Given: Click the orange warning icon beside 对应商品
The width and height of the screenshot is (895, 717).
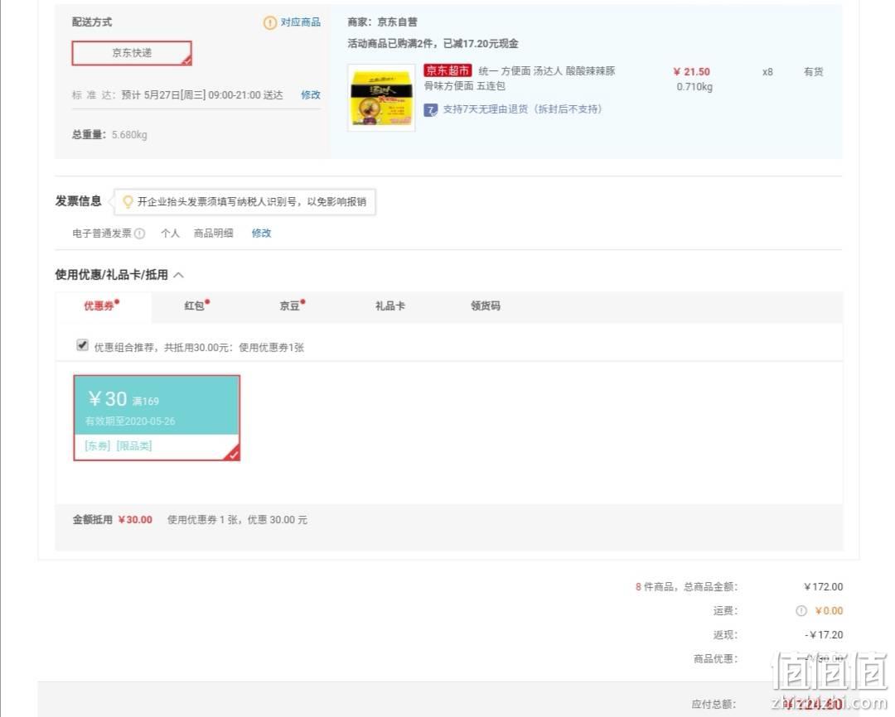Looking at the screenshot, I should (x=269, y=22).
